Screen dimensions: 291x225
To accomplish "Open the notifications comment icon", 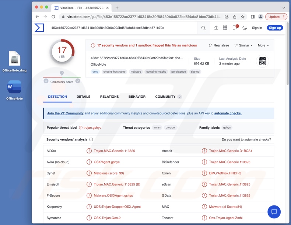I will (x=235, y=28).
